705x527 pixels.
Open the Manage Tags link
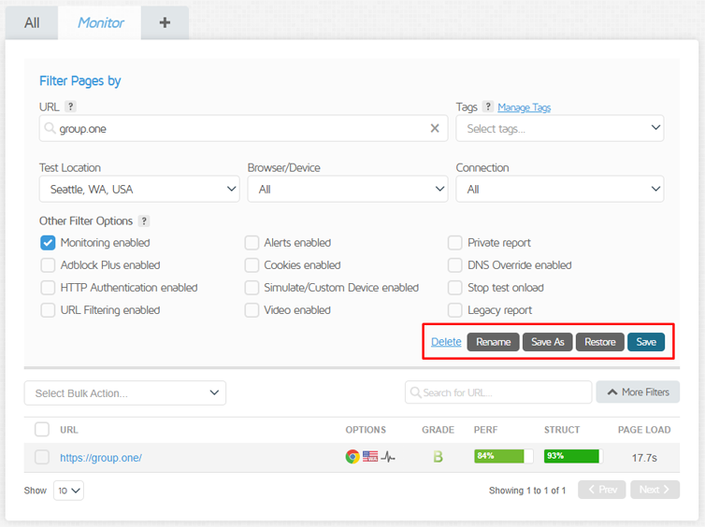coord(524,107)
